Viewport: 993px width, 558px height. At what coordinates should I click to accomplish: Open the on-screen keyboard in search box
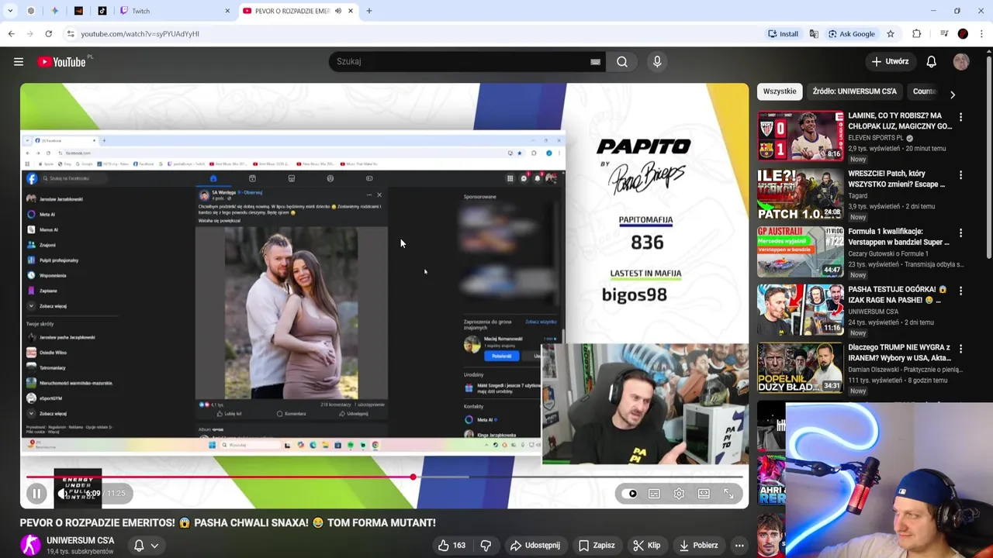tap(595, 62)
